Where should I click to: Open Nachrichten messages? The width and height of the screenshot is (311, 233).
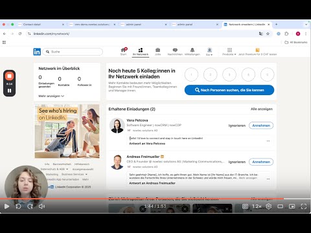(175, 52)
